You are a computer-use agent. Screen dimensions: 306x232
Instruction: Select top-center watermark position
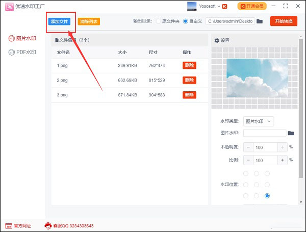coord(257,174)
